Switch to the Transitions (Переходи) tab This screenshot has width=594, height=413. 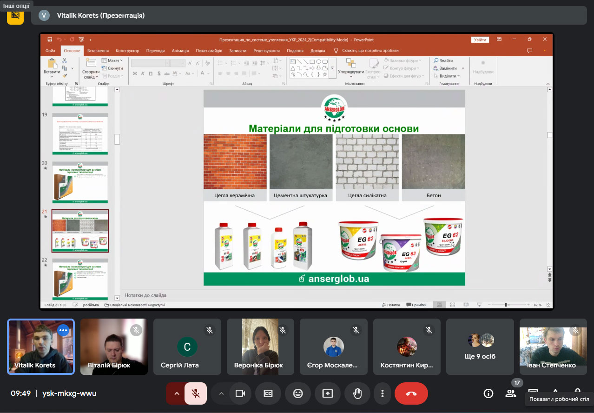click(x=155, y=51)
